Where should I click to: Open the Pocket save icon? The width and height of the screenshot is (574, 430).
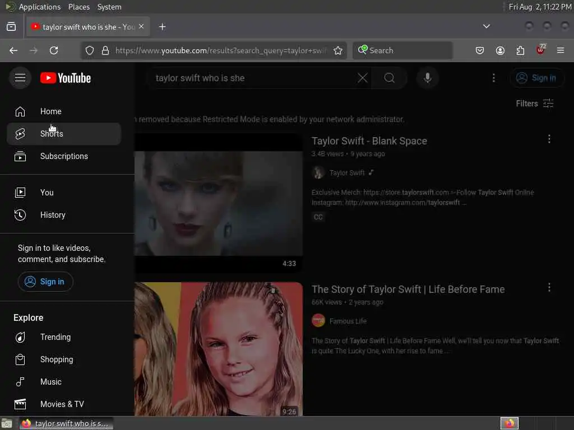[480, 50]
